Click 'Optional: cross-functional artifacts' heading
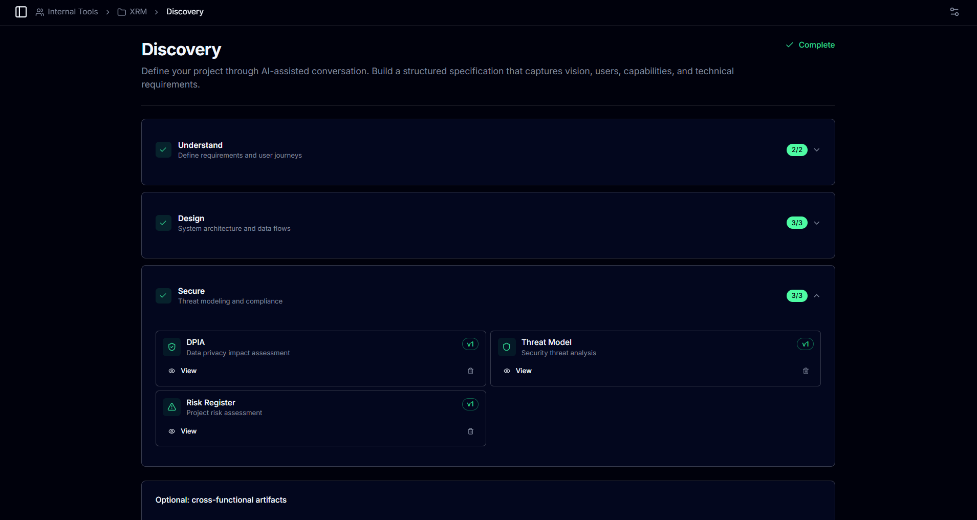The image size is (977, 520). tap(221, 500)
